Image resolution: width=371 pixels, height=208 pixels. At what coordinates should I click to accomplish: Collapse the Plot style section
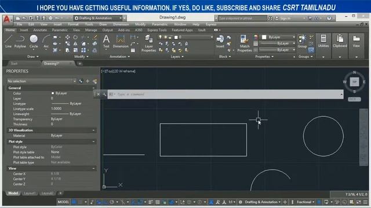[93, 142]
